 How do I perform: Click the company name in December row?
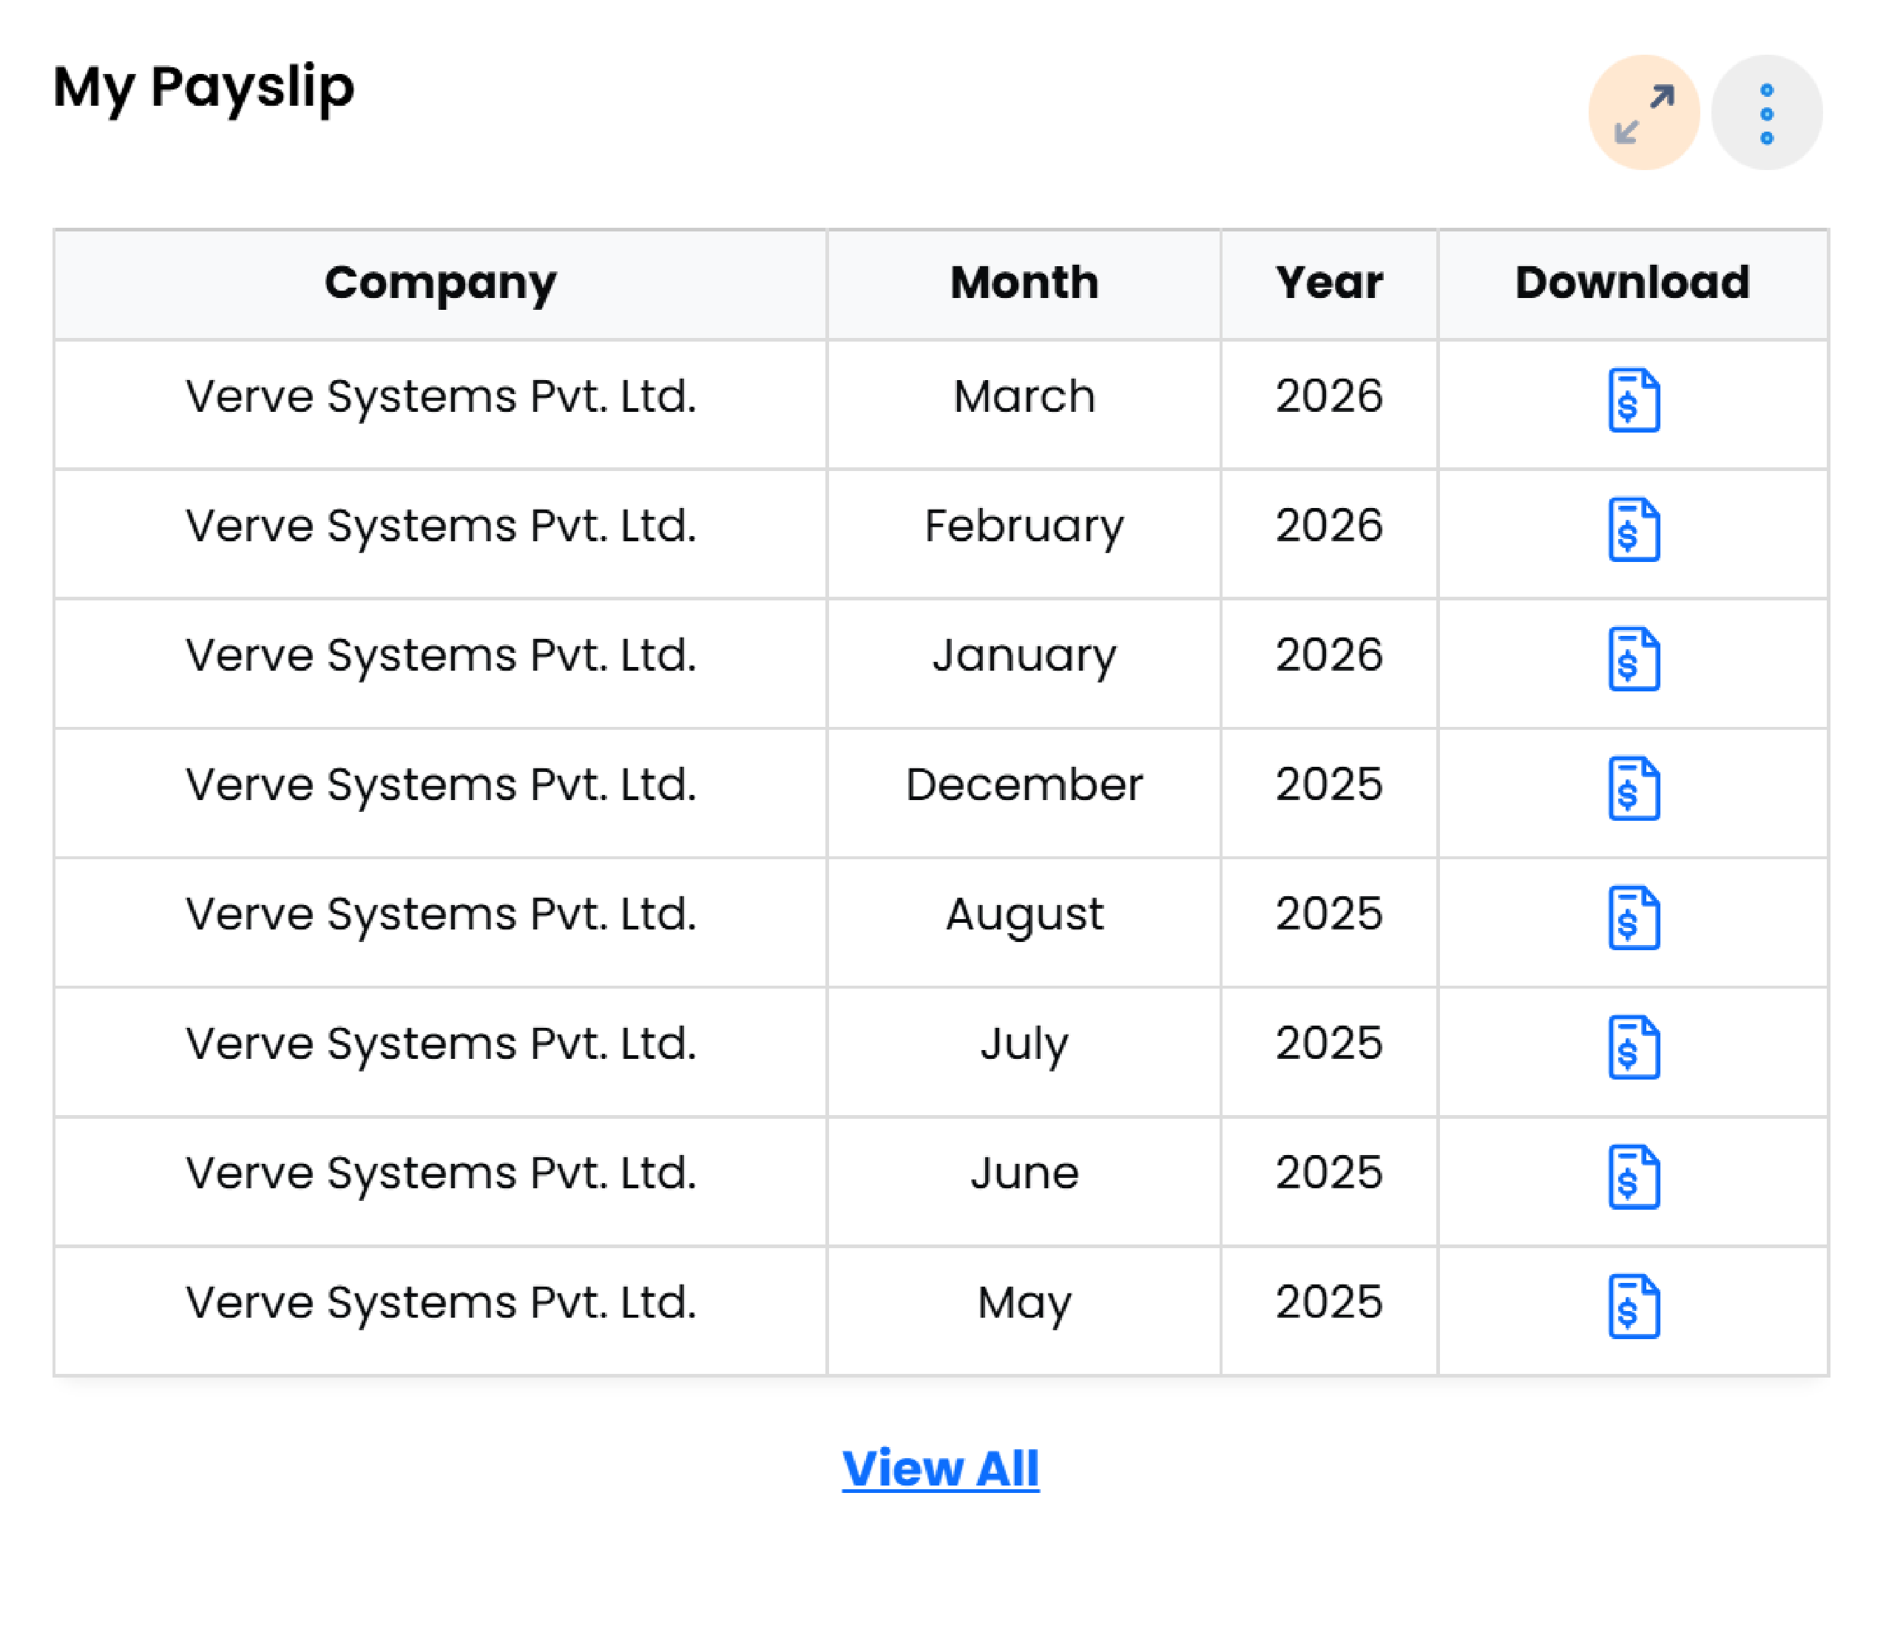[x=440, y=786]
